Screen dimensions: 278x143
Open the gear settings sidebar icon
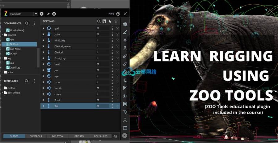125,24
